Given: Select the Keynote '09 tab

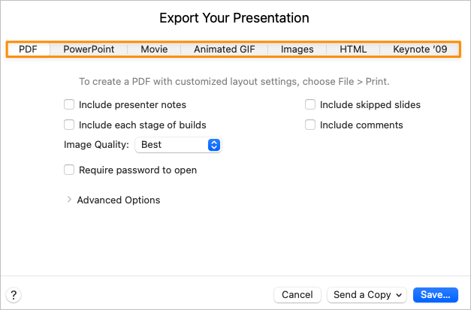Looking at the screenshot, I should pyautogui.click(x=420, y=50).
